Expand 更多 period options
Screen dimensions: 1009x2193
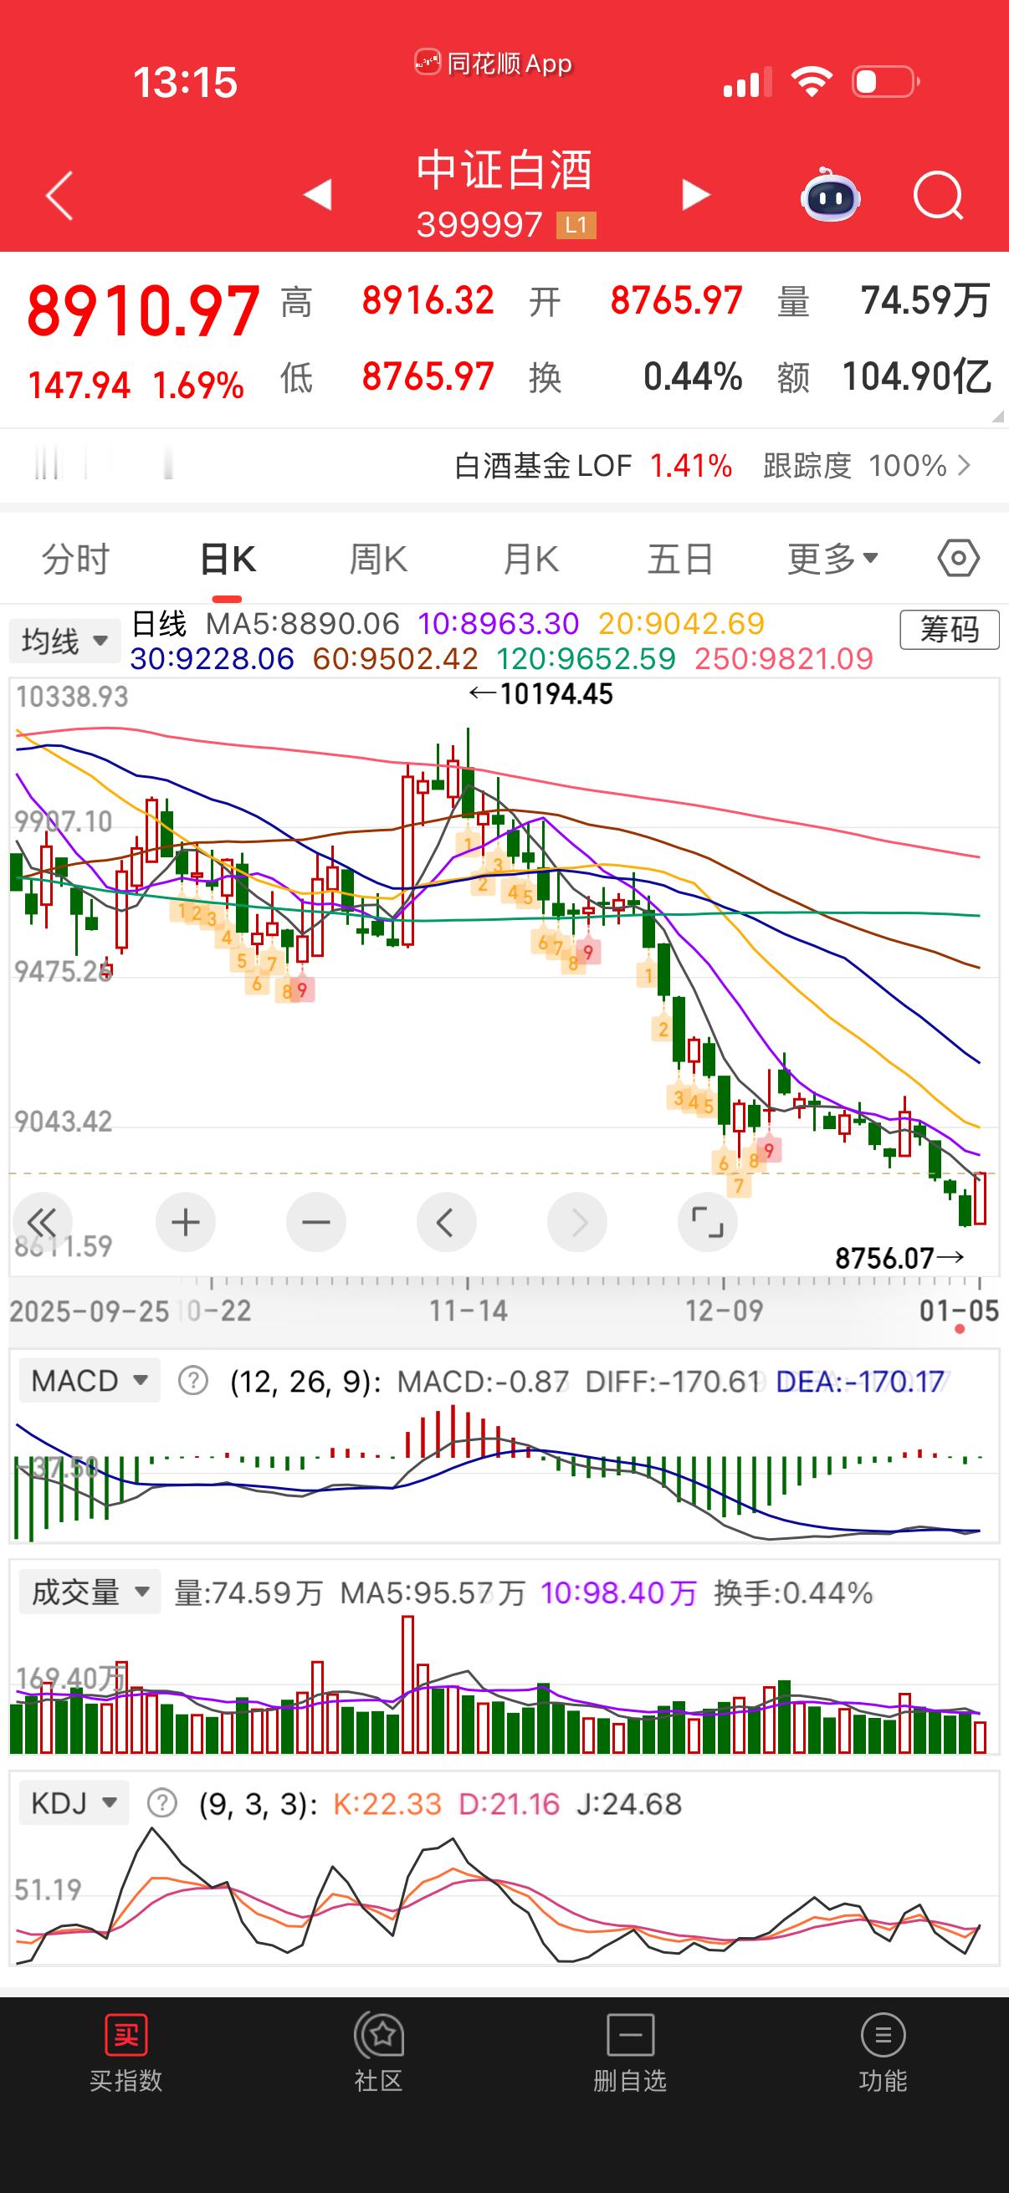[x=832, y=560]
